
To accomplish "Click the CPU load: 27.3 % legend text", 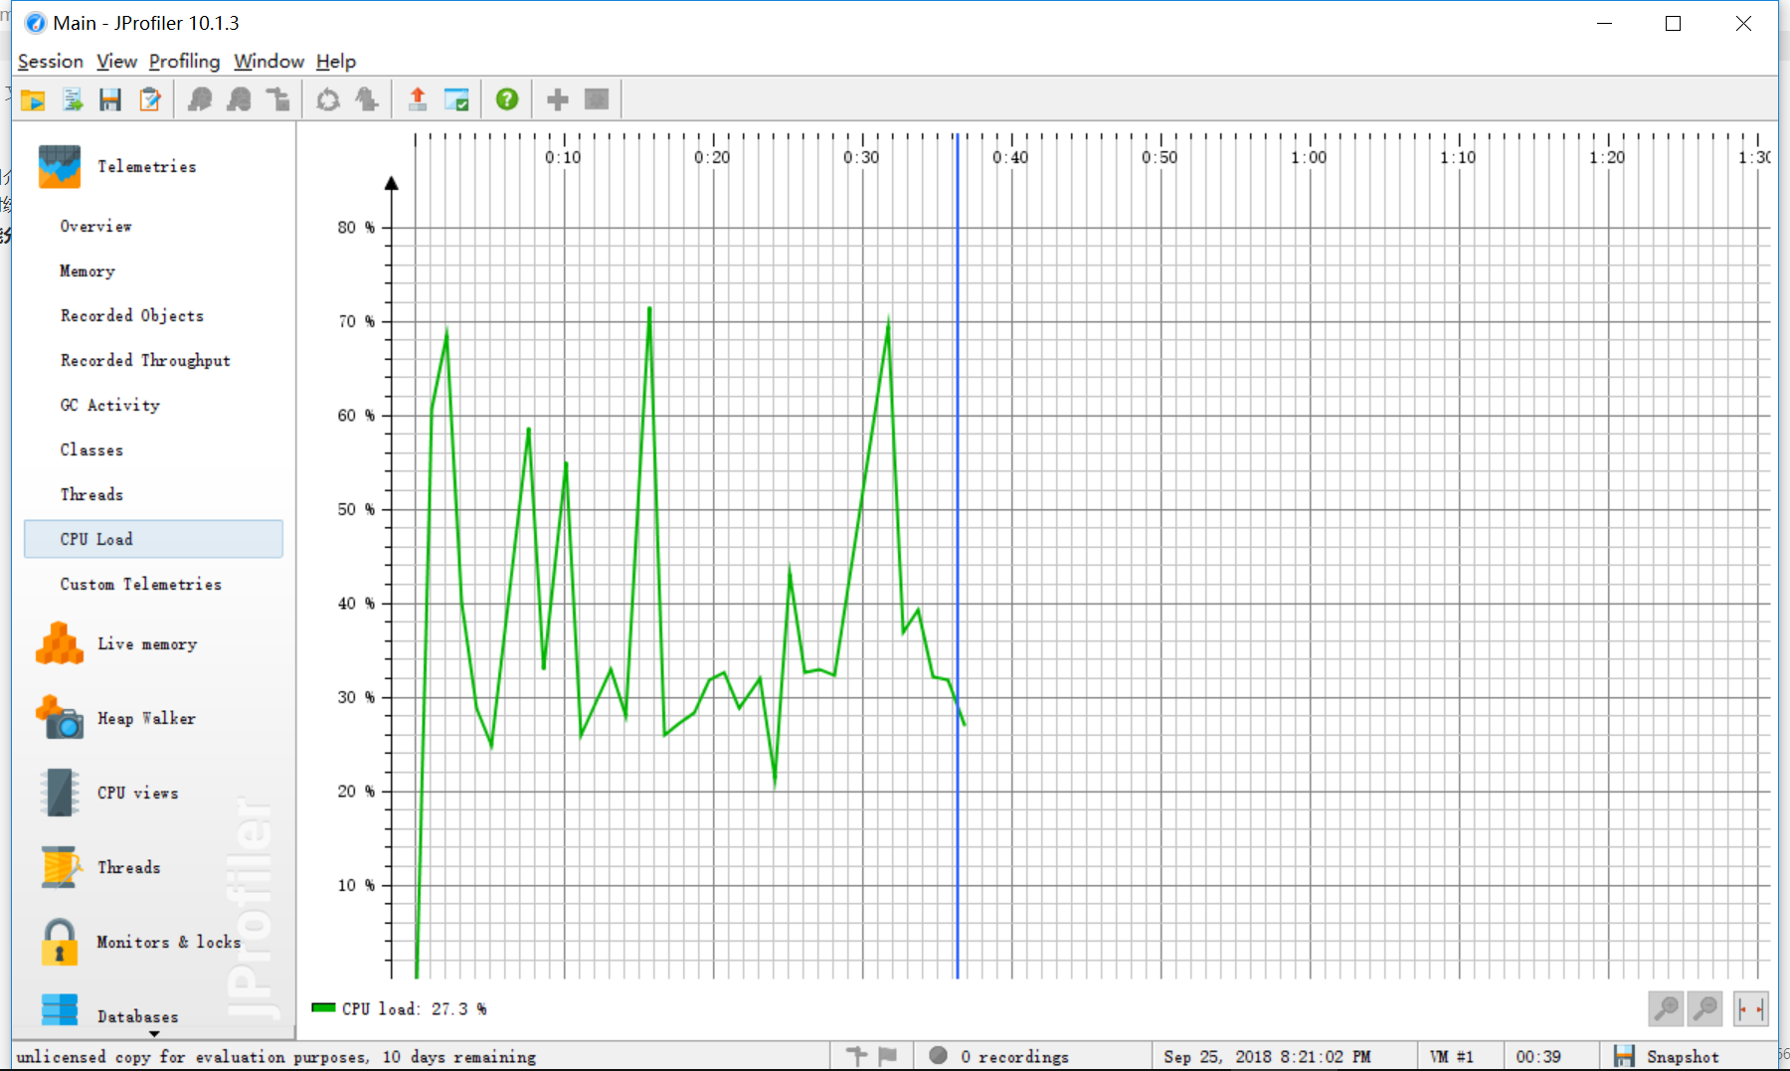I will tap(415, 1008).
